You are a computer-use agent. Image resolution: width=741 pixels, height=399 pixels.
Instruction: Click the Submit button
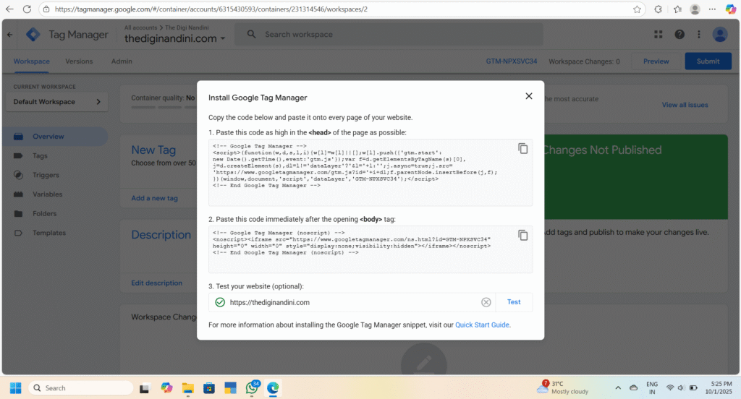tap(708, 61)
